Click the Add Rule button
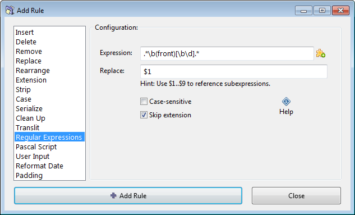The height and width of the screenshot is (215, 355). coord(128,195)
